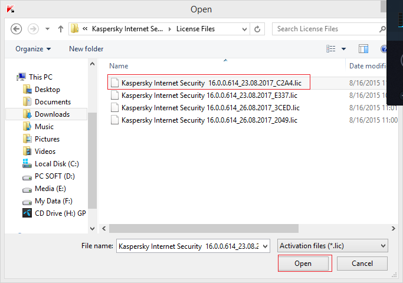Click the New folder button
Viewport: 403px width, 283px height.
click(86, 49)
